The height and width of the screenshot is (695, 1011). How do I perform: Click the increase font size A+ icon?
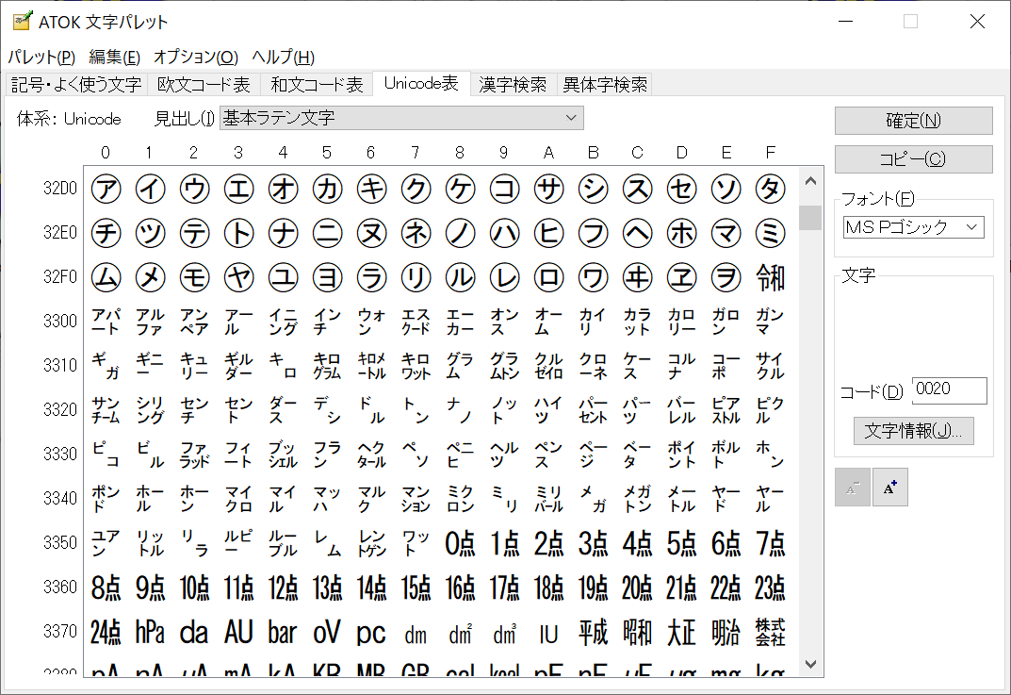click(889, 488)
